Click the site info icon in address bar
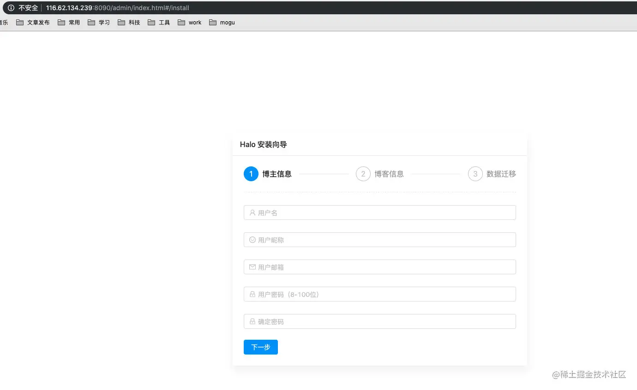This screenshot has width=637, height=390. (11, 8)
